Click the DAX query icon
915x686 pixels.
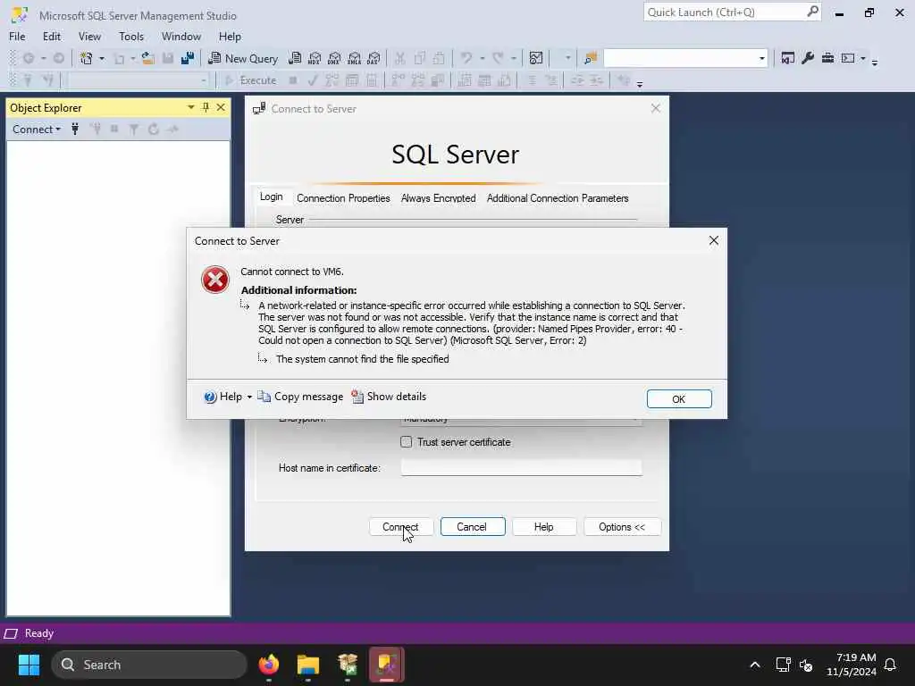(x=374, y=58)
